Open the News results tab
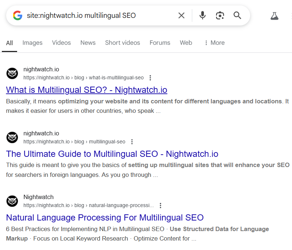Screen dimensions: 292x250 [88, 43]
